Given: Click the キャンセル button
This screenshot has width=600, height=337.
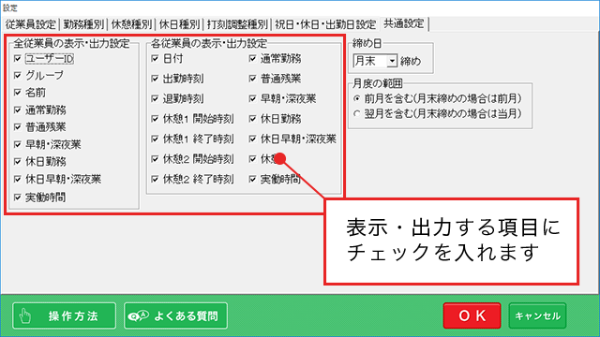Looking at the screenshot, I should click(537, 315).
